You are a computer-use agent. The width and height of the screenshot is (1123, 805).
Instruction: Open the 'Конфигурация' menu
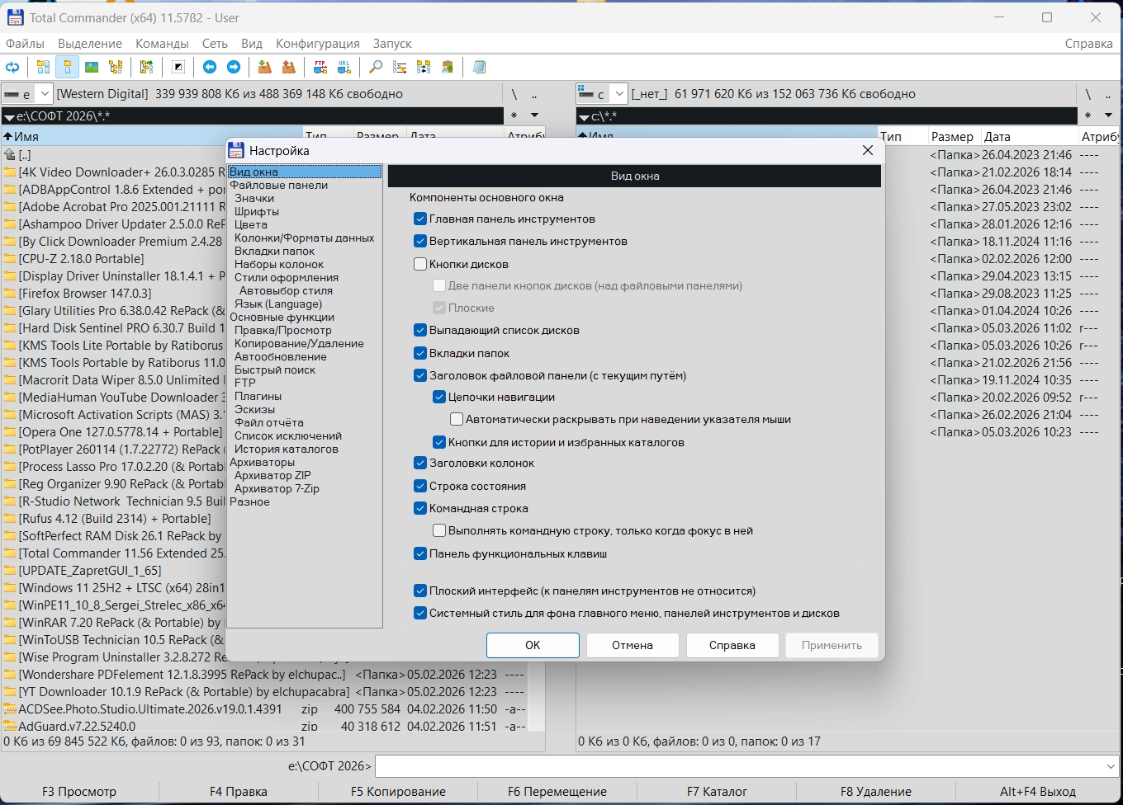click(318, 44)
